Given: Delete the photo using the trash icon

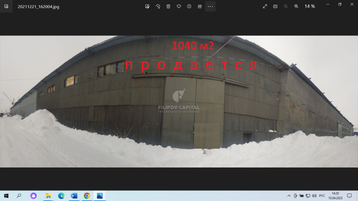Looking at the screenshot, I should tap(168, 6).
